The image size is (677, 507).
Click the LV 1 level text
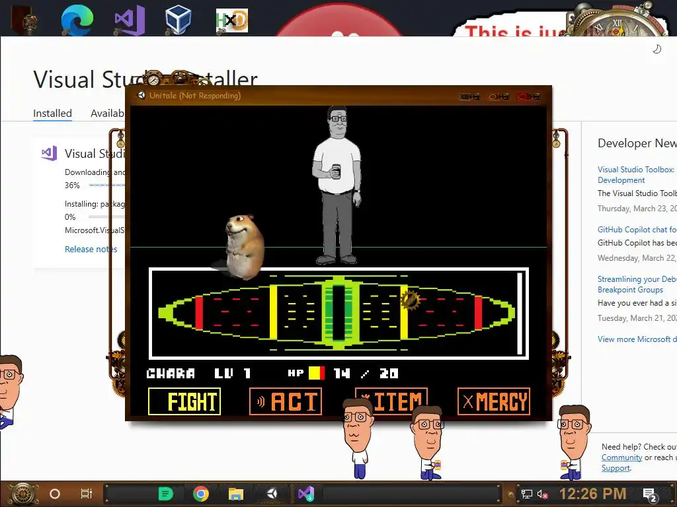(x=233, y=374)
